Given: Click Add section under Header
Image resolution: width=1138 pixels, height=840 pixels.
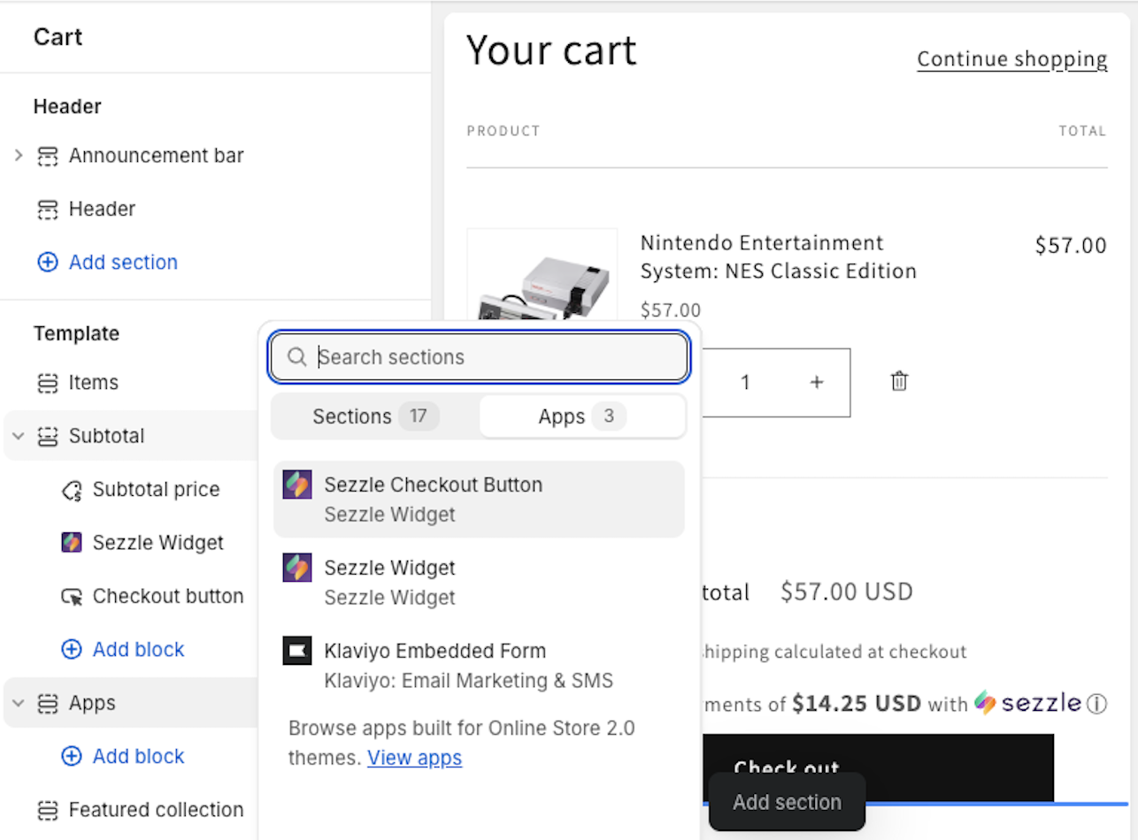Looking at the screenshot, I should tap(123, 263).
